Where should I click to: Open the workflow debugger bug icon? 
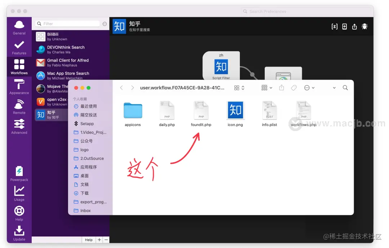[x=365, y=27]
